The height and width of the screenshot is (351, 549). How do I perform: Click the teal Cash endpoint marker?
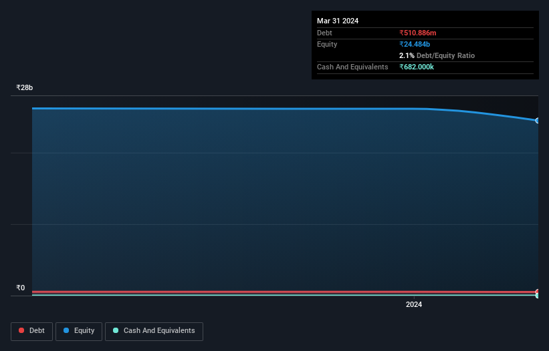pos(538,296)
